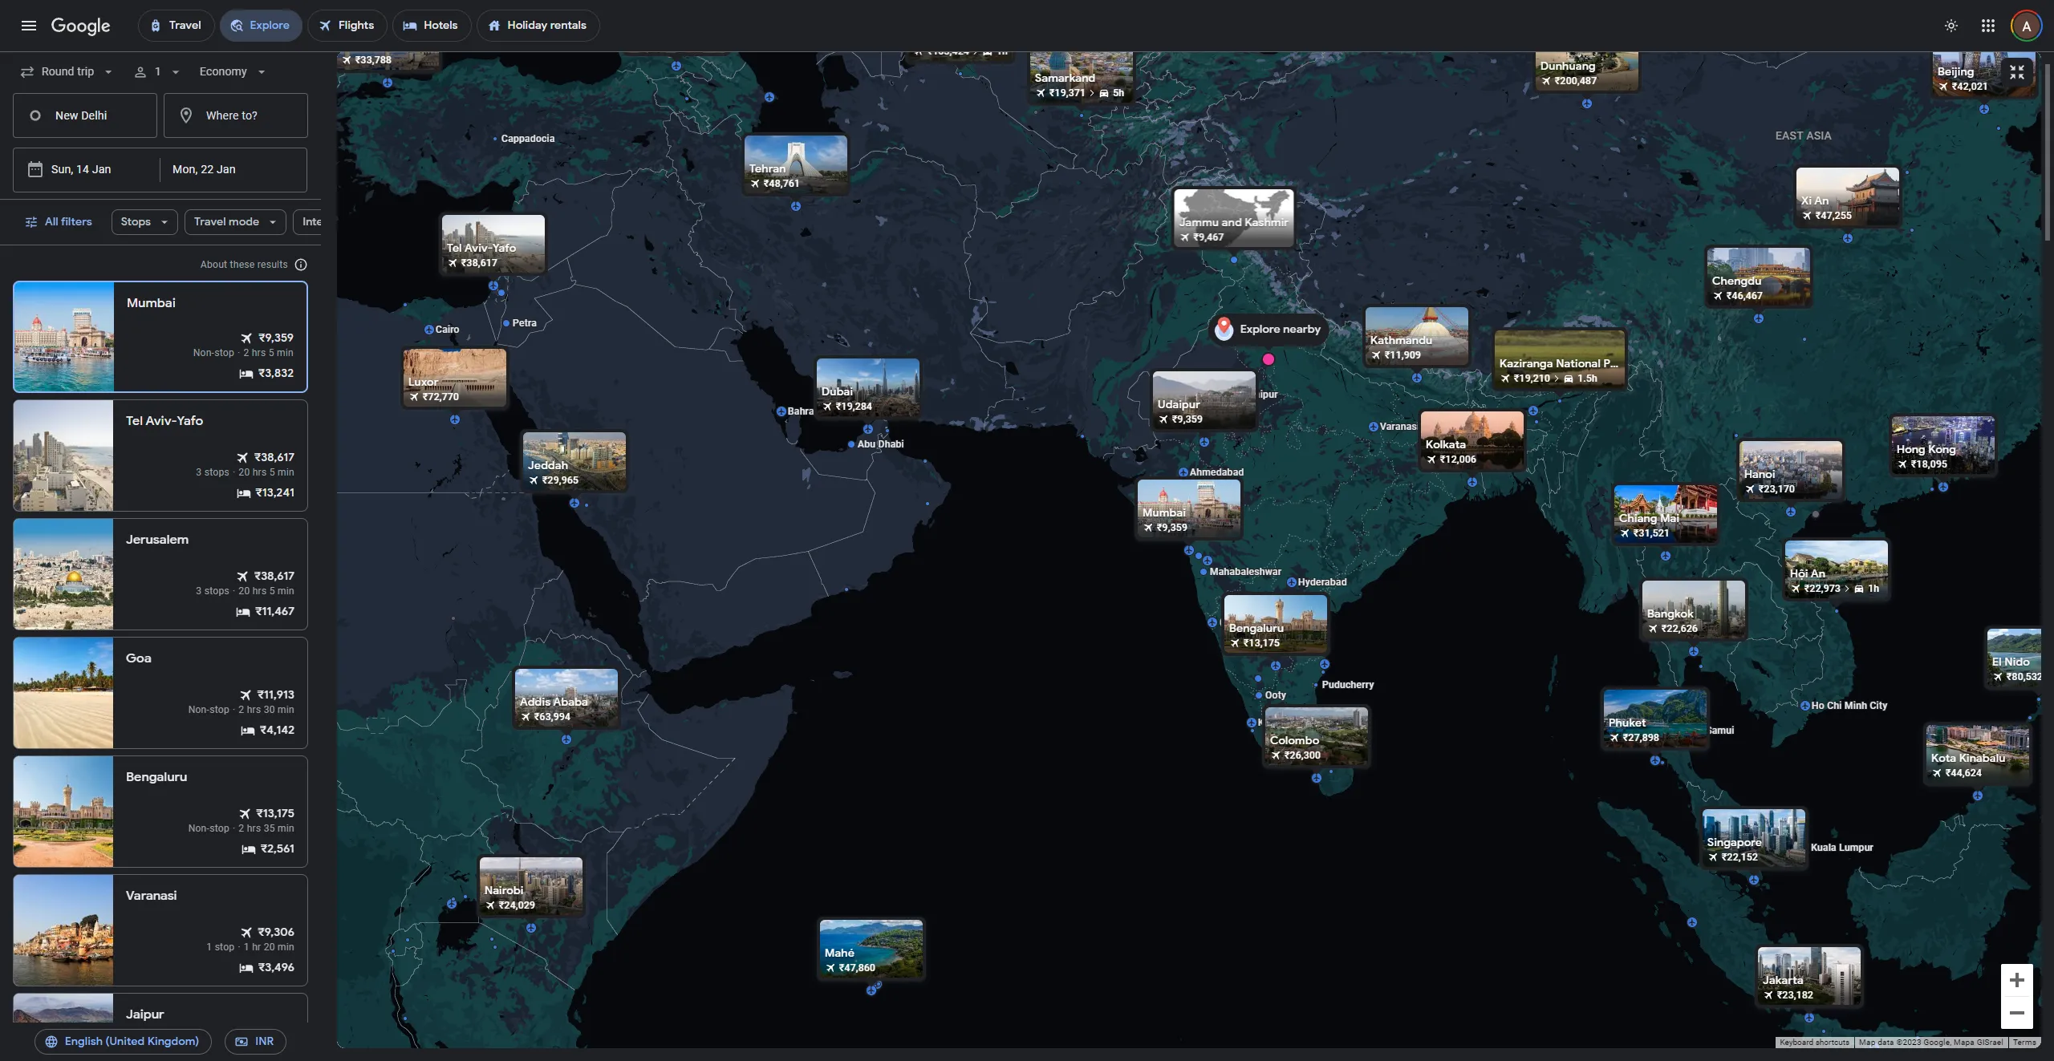Image resolution: width=2054 pixels, height=1061 pixels.
Task: Open the All filters panel
Action: 59,222
